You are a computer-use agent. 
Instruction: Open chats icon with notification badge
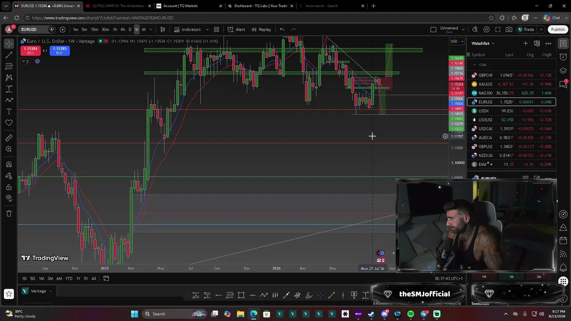pyautogui.click(x=563, y=84)
